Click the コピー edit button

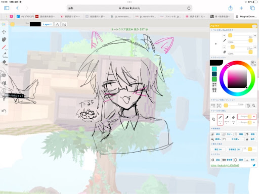click(x=227, y=134)
